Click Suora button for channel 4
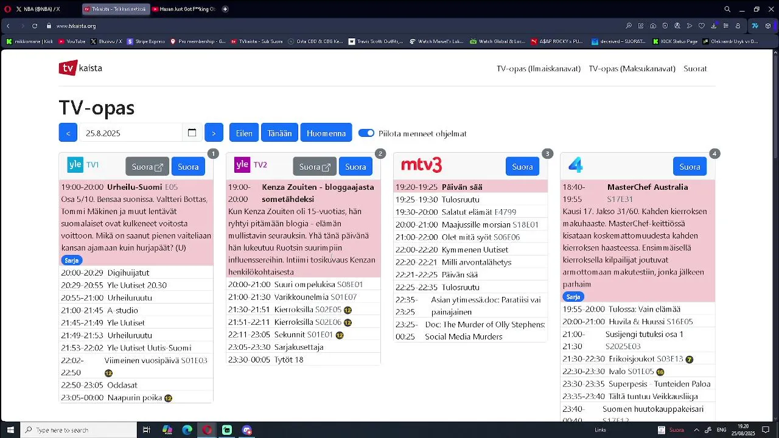 click(x=690, y=166)
